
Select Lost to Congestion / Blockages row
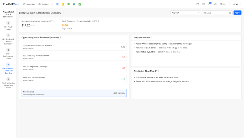click(x=74, y=68)
